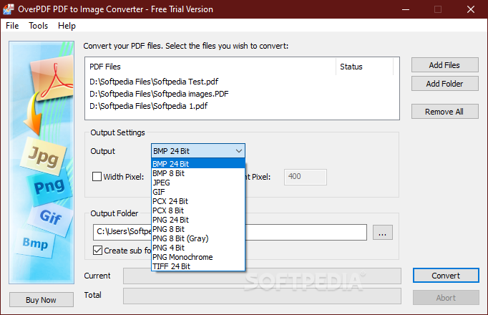The width and height of the screenshot is (488, 315).
Task: Click the output folder path field
Action: click(x=230, y=232)
